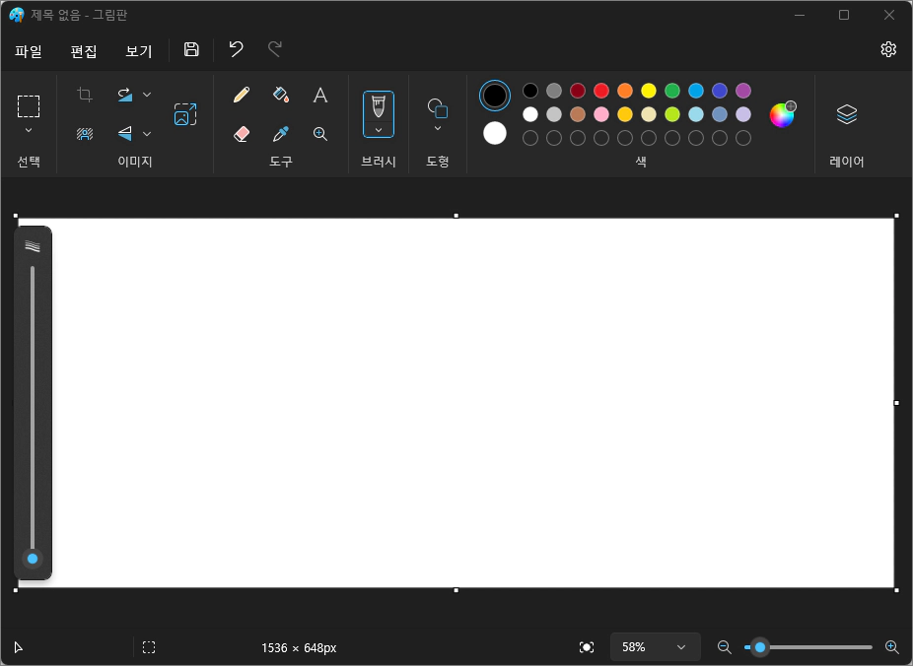The image size is (913, 666).
Task: Click the 도형 group label
Action: [x=438, y=162]
